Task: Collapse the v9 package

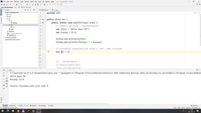Action: click(7, 21)
